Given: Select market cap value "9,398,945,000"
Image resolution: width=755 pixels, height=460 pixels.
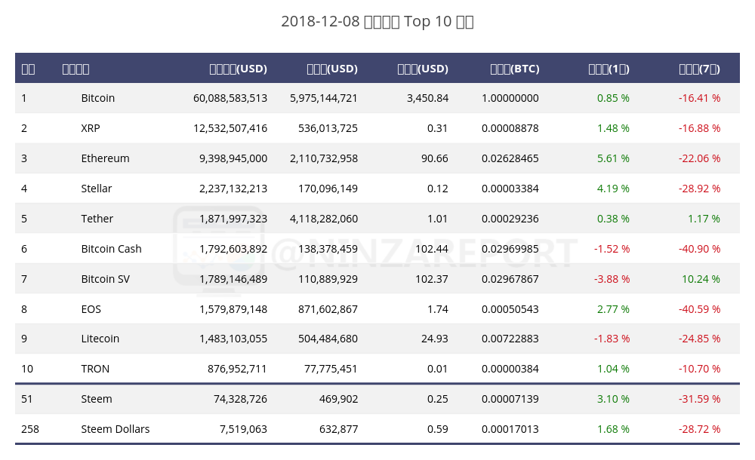Looking at the screenshot, I should (233, 158).
